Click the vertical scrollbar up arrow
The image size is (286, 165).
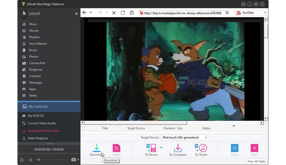point(266,19)
